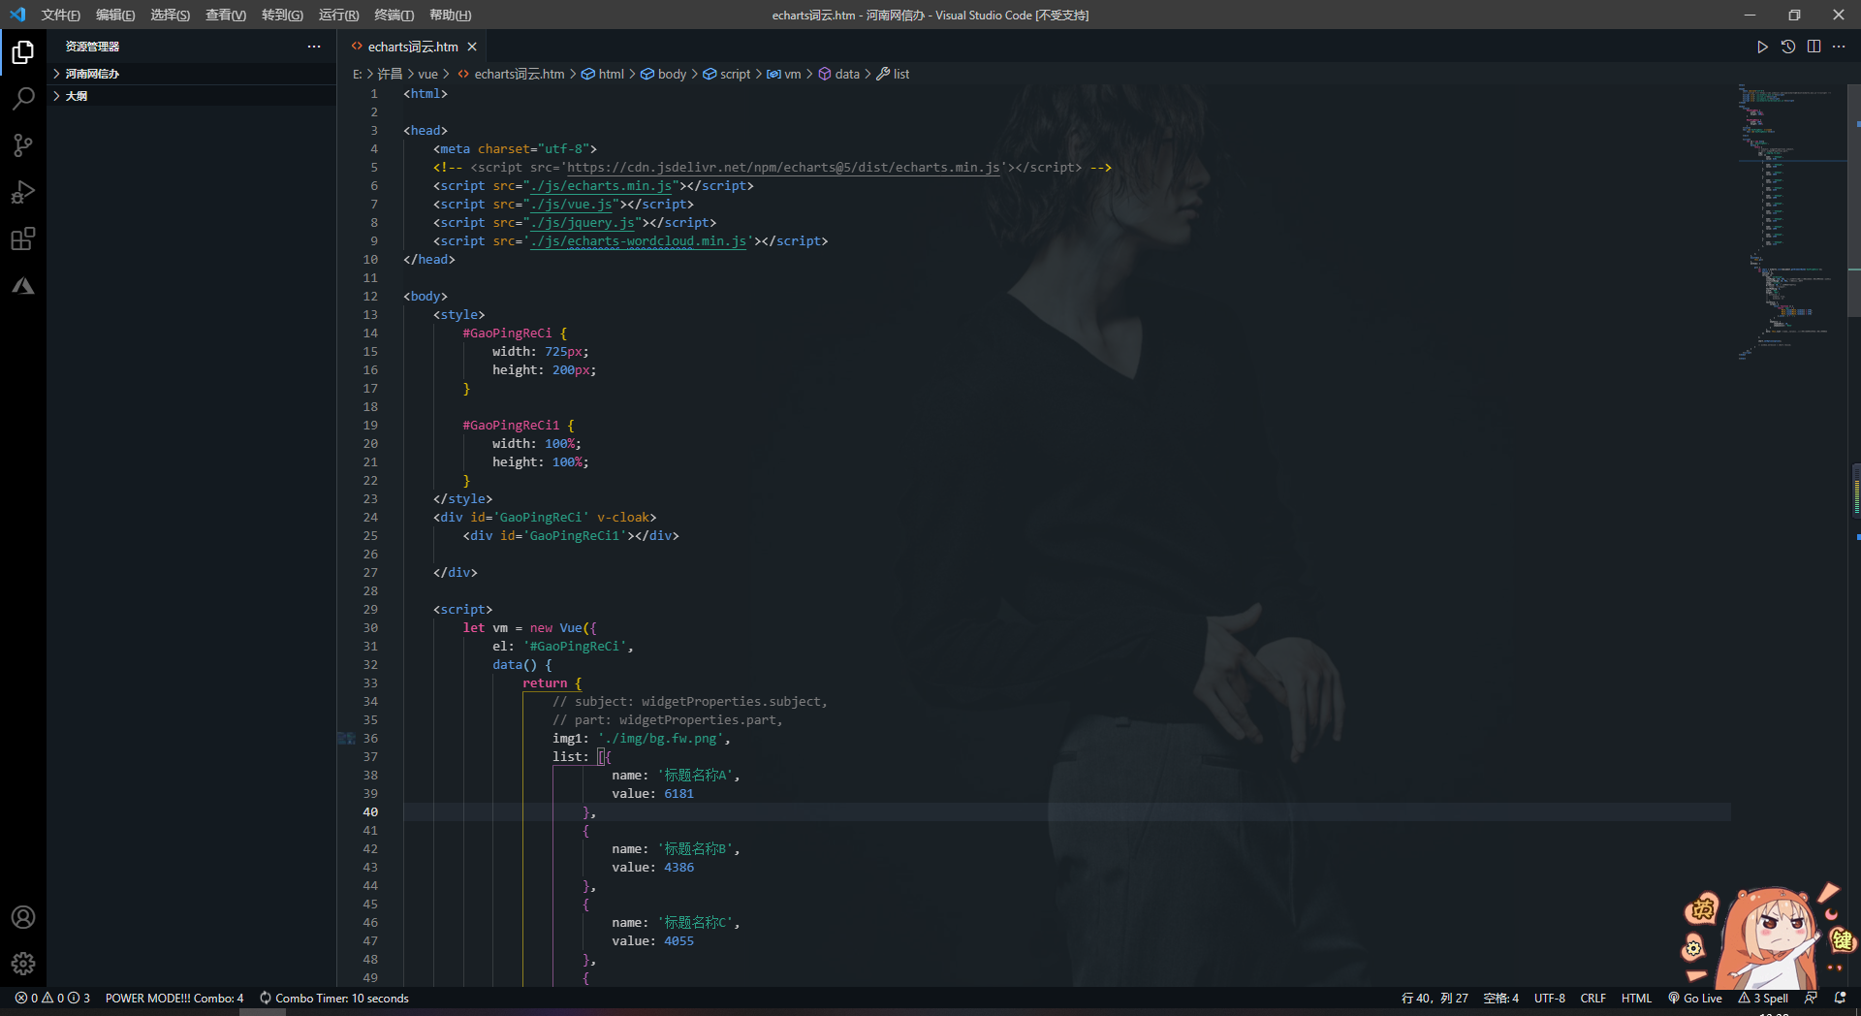Close the echarts词云.htm tab

[x=472, y=47]
